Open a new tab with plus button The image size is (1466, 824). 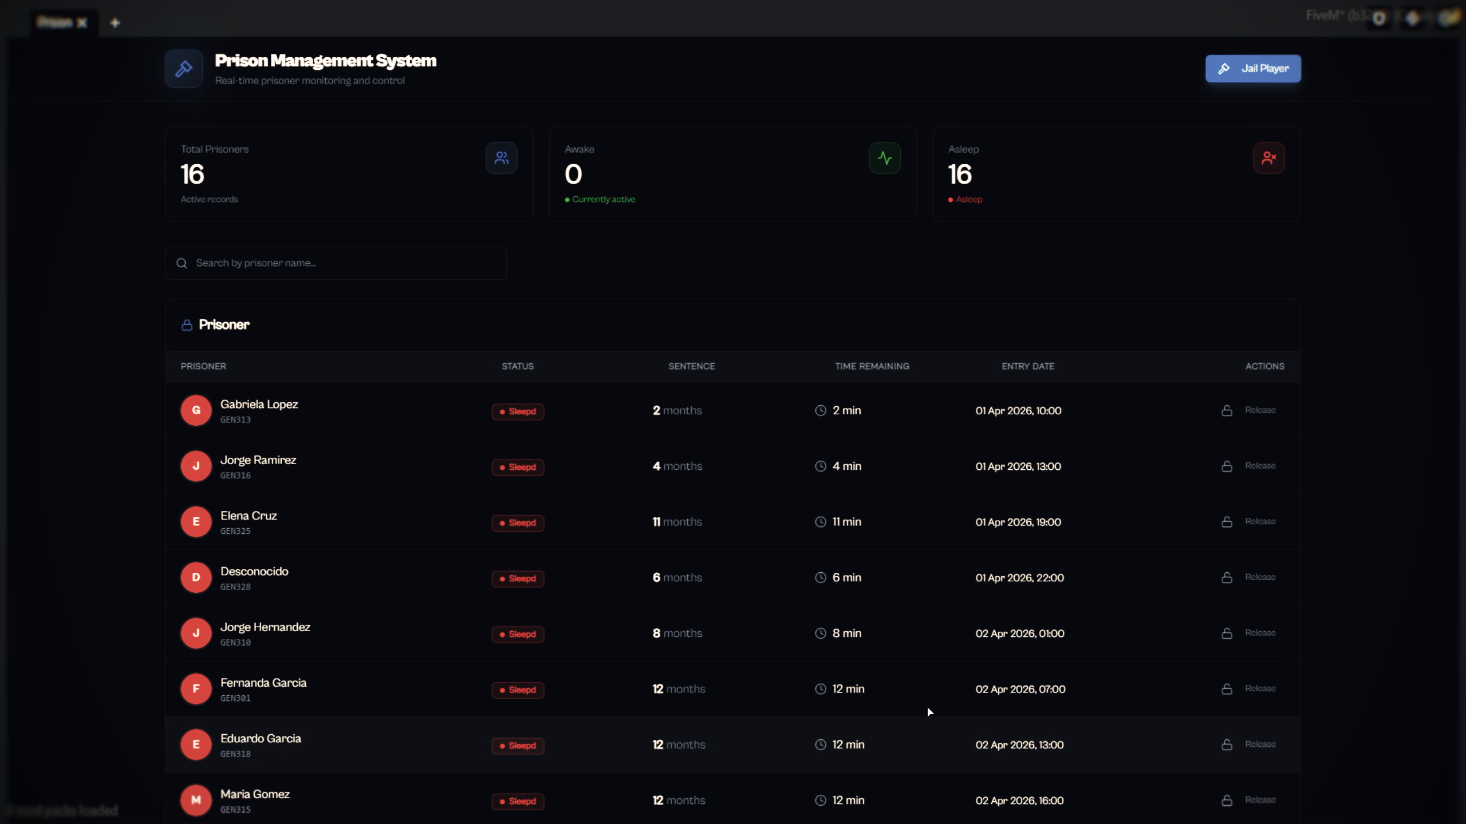(x=115, y=23)
